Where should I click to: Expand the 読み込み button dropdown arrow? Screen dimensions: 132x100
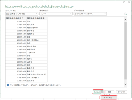102,92
